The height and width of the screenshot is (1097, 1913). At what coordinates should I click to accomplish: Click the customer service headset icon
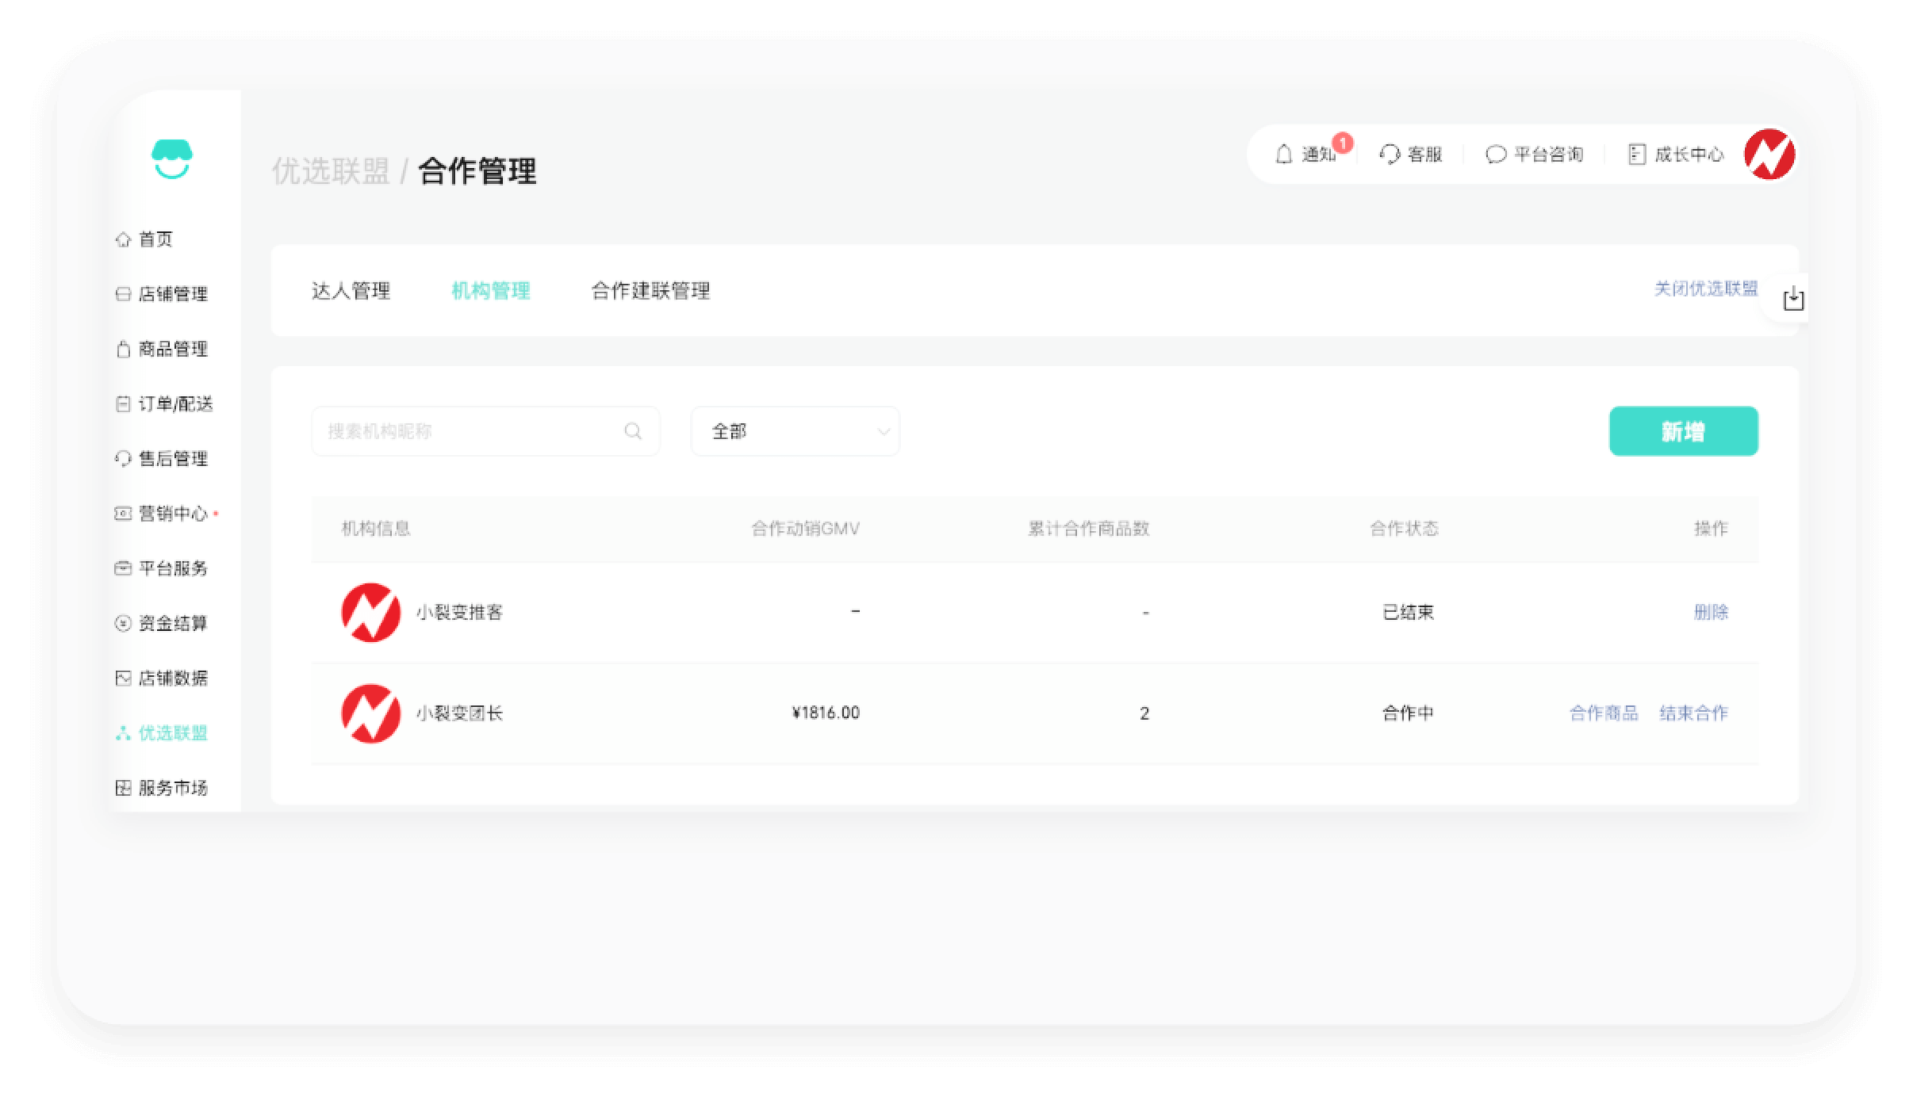pyautogui.click(x=1390, y=154)
